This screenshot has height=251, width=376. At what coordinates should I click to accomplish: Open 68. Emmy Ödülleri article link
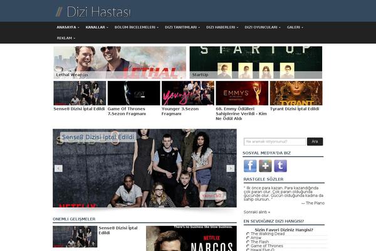(241, 114)
